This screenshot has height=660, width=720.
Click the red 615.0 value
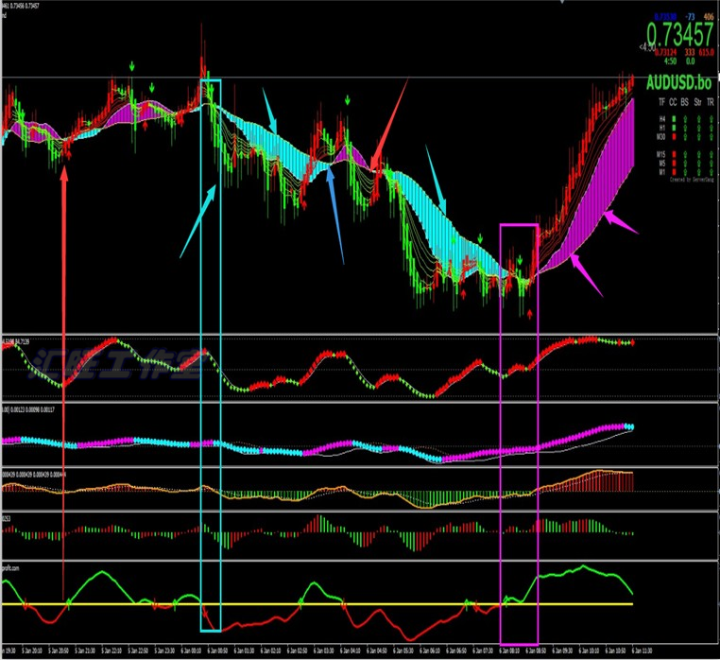706,52
